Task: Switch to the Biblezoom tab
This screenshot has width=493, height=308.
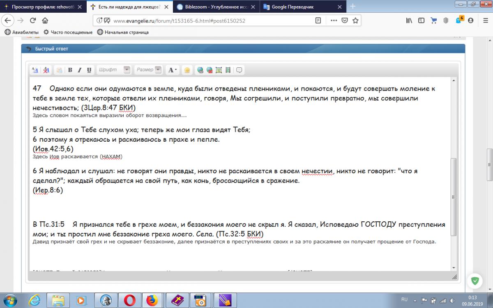Action: pyautogui.click(x=214, y=7)
